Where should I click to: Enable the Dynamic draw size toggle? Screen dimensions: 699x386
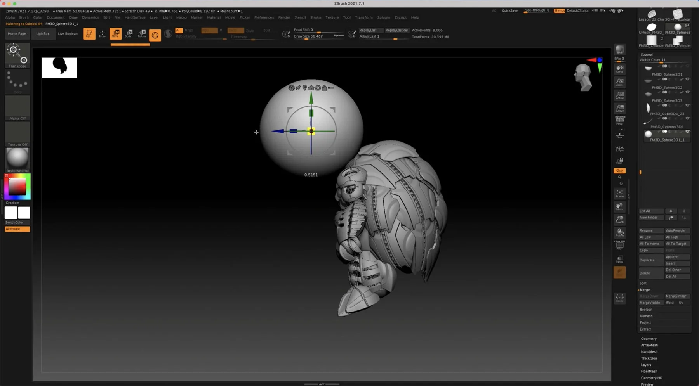click(x=339, y=35)
